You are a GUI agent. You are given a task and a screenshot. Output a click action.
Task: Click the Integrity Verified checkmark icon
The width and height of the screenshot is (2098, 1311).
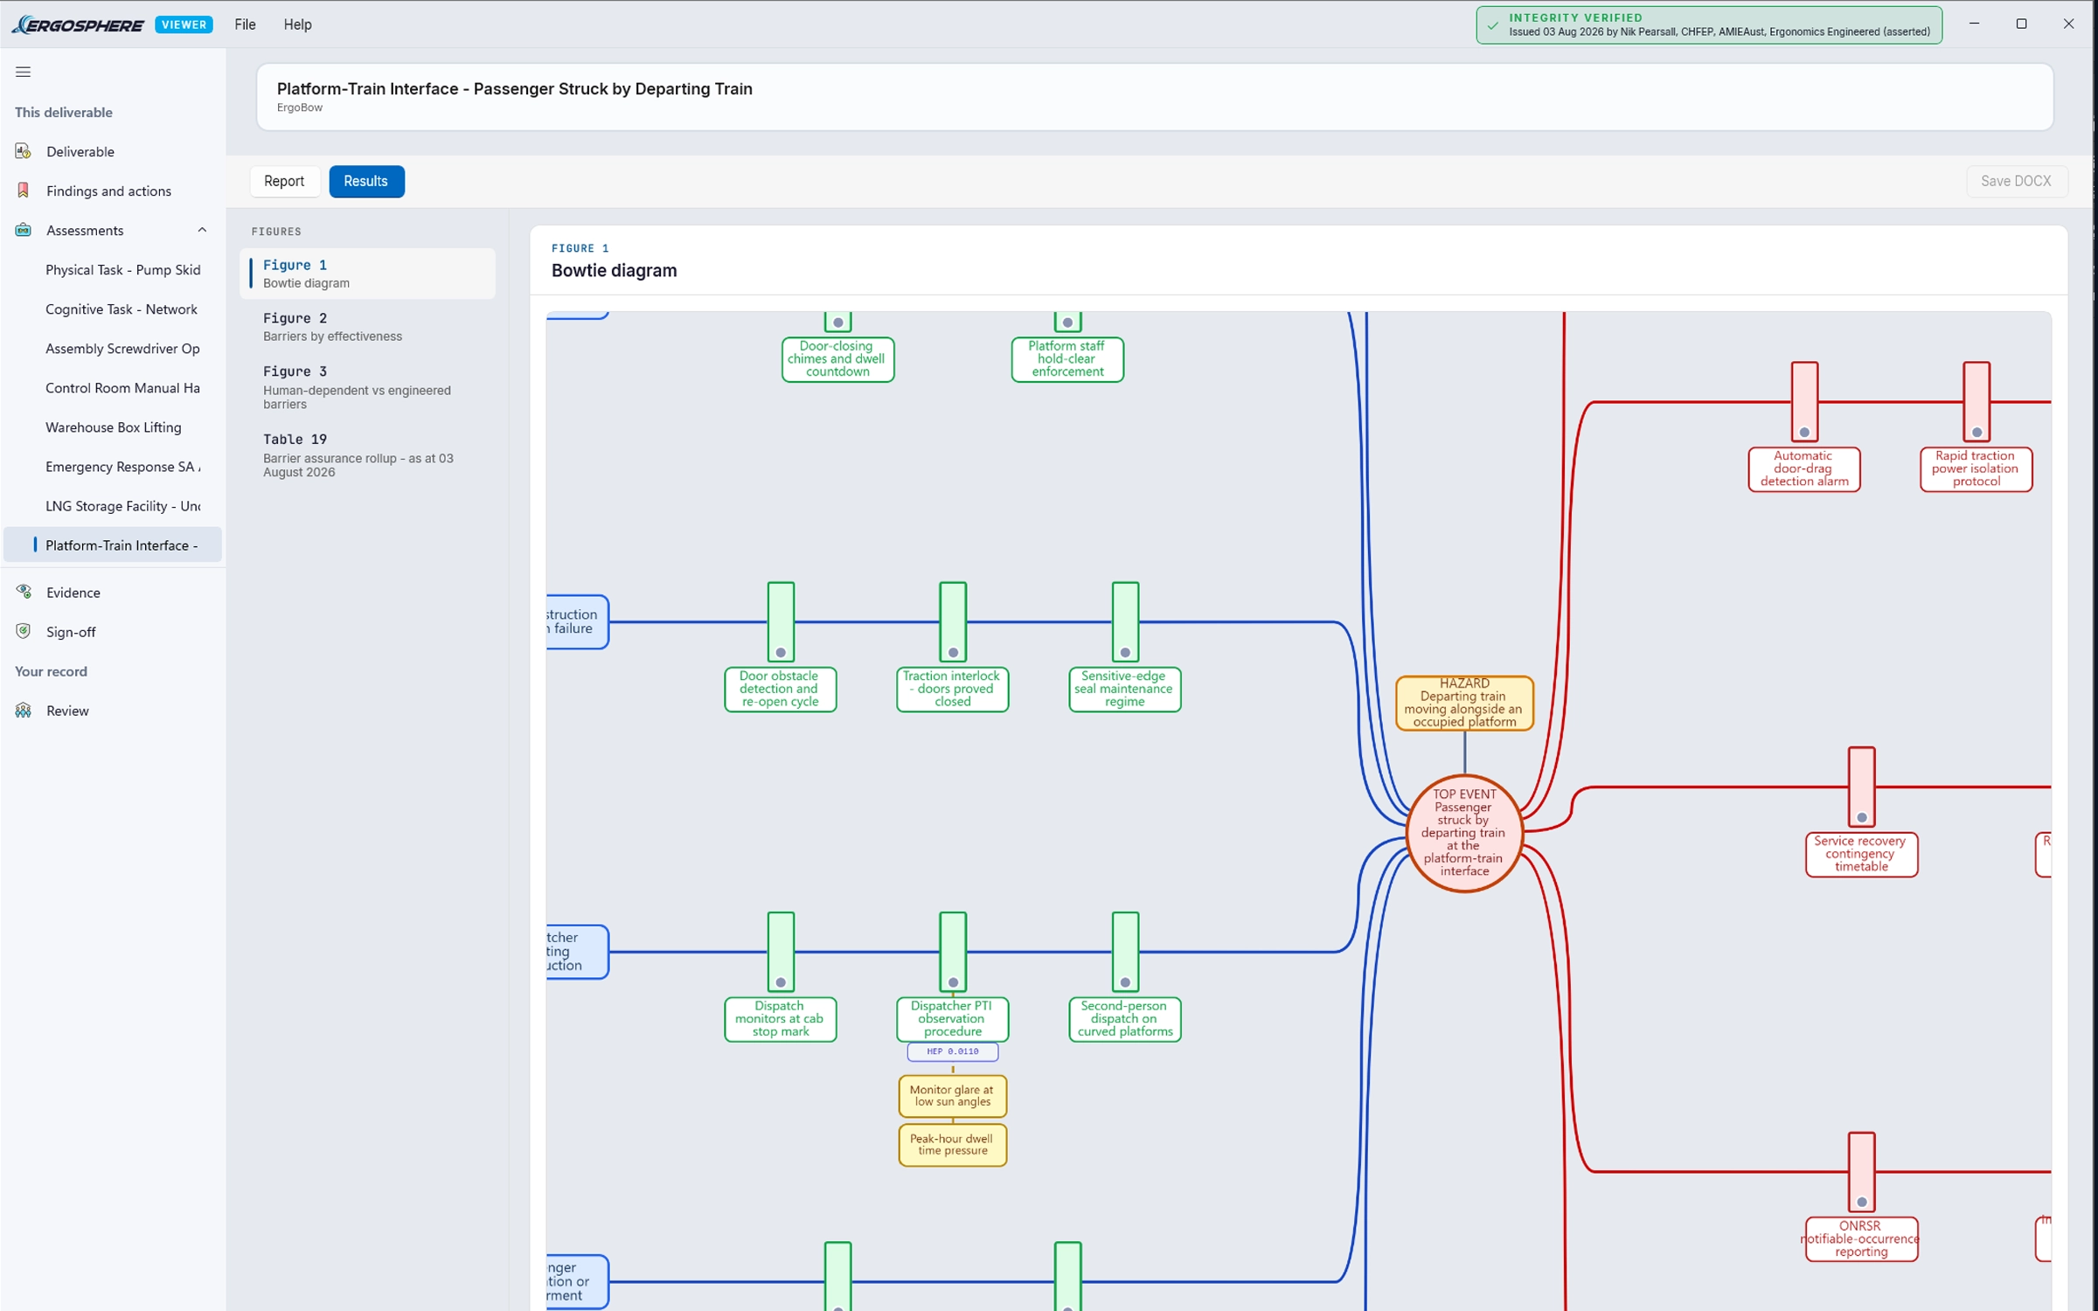(x=1492, y=24)
